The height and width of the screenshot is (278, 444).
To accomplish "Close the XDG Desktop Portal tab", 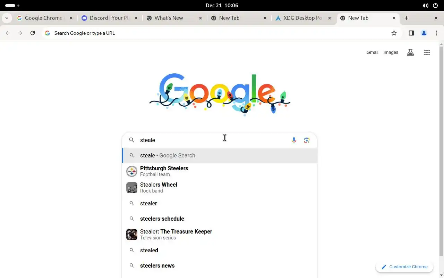I will [x=329, y=18].
